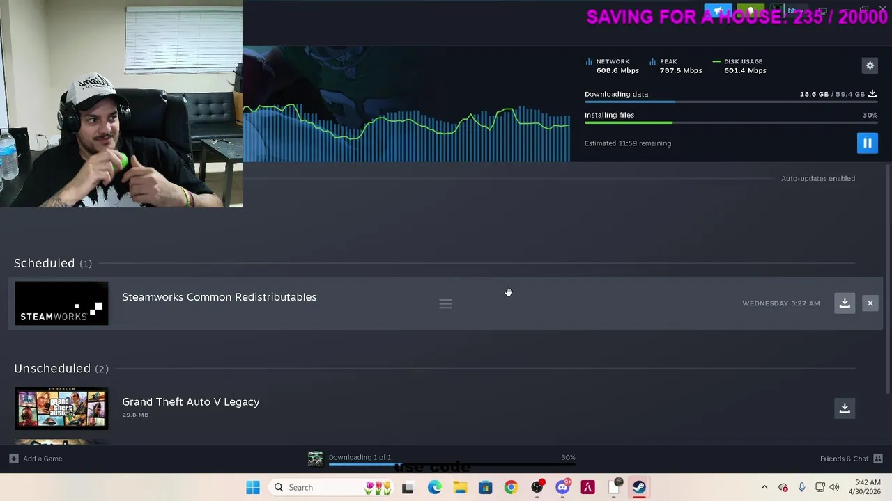Open Grand Theft Auto V Legacy thumbnail

pyautogui.click(x=61, y=408)
